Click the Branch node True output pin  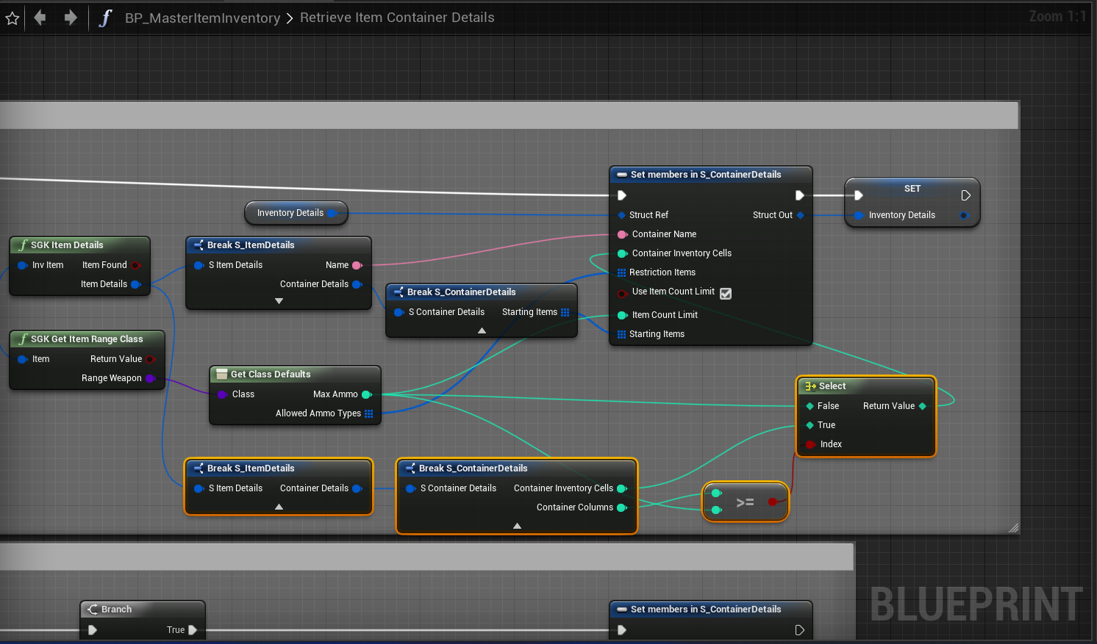coord(193,630)
